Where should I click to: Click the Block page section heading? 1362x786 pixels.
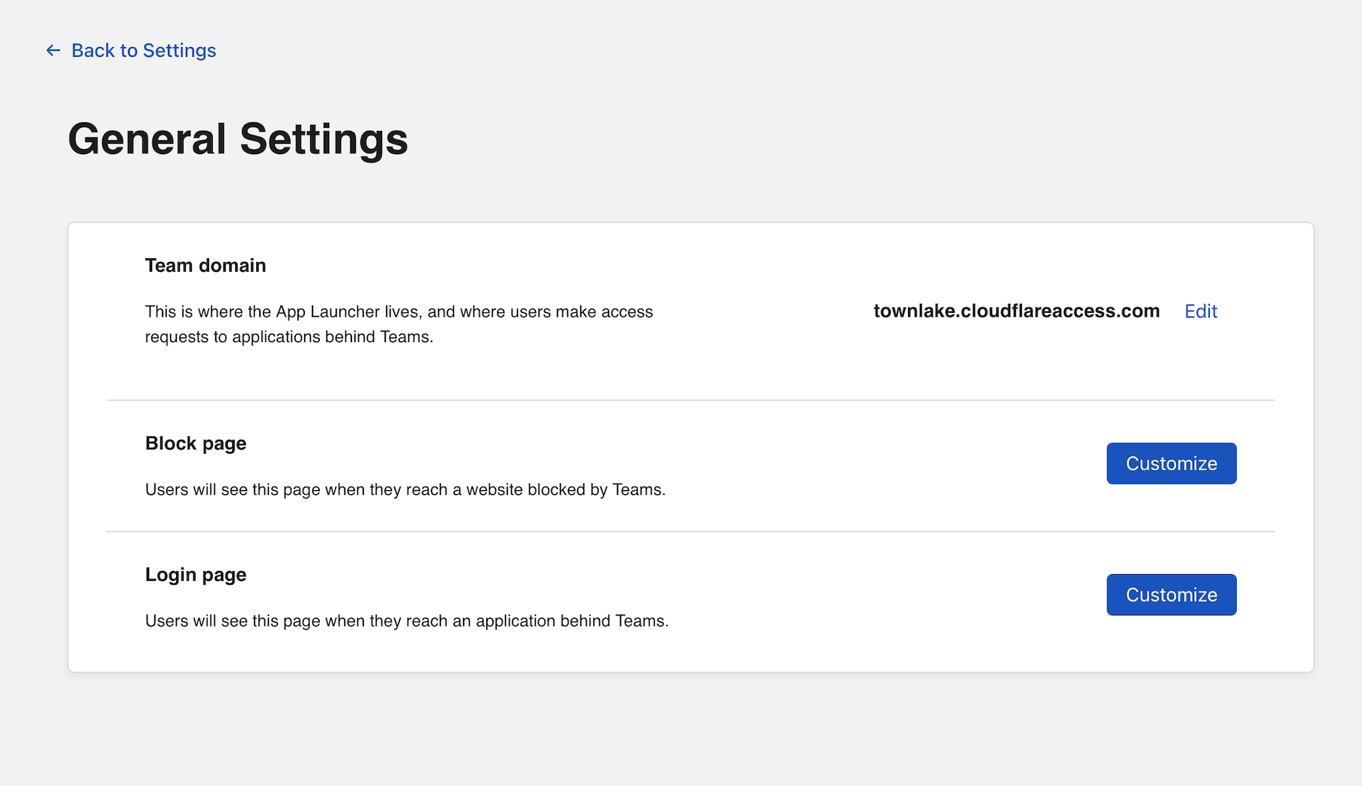tap(196, 443)
